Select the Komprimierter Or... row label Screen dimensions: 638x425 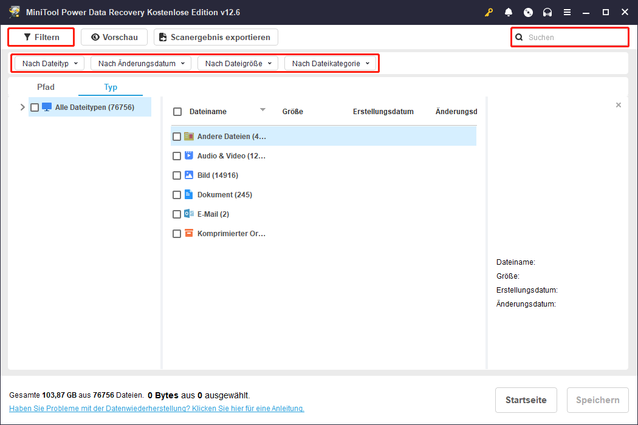click(231, 234)
